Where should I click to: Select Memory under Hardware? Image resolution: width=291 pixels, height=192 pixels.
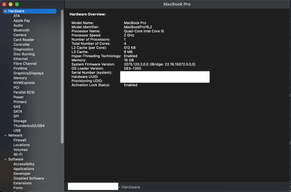[x=20, y=78]
